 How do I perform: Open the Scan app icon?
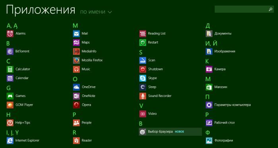(143, 60)
